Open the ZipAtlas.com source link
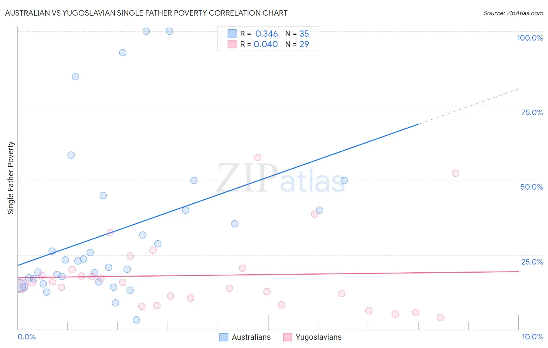548x348 pixels. [513, 13]
